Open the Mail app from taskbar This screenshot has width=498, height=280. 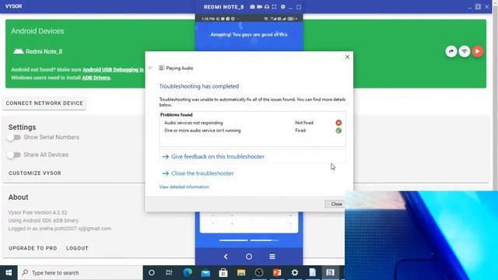click(x=205, y=273)
